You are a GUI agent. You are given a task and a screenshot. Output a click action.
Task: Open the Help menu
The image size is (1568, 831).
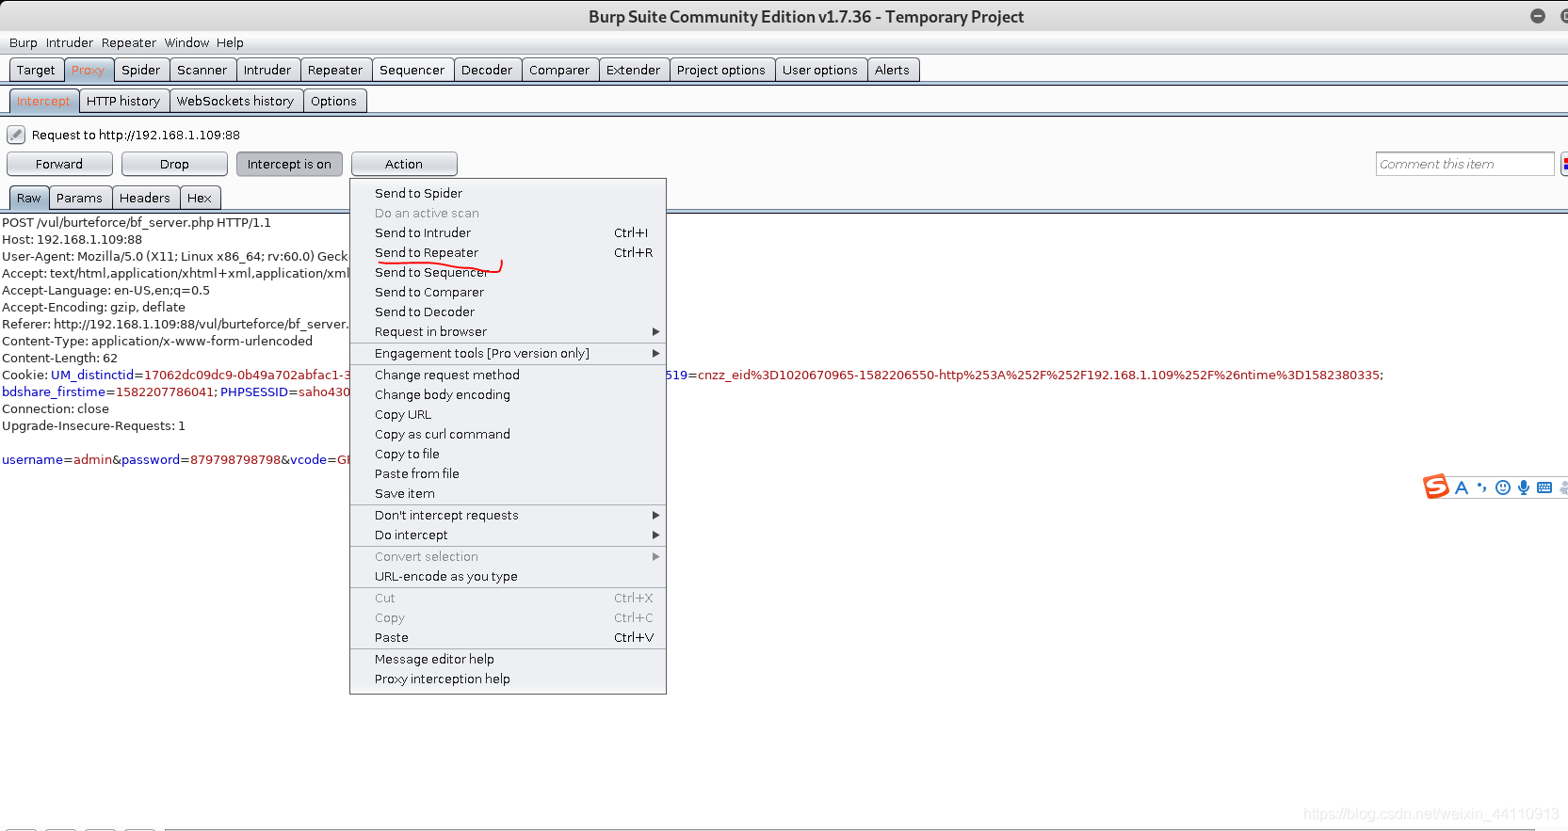(230, 42)
